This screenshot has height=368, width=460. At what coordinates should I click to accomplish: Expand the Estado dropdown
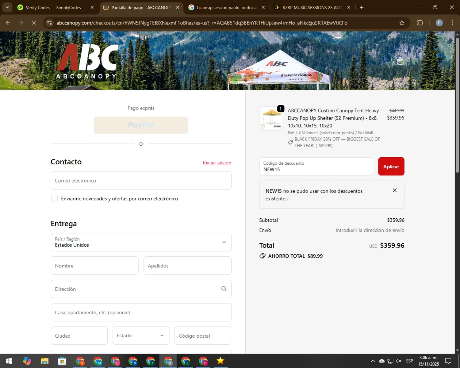[141, 335]
